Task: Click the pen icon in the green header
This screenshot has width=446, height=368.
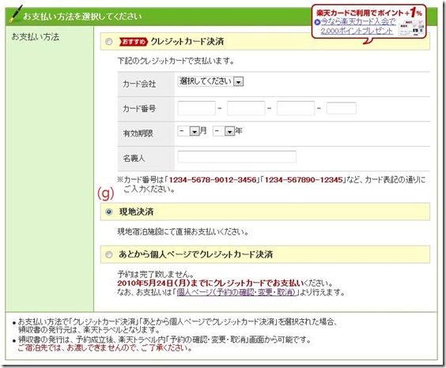Action: point(16,13)
